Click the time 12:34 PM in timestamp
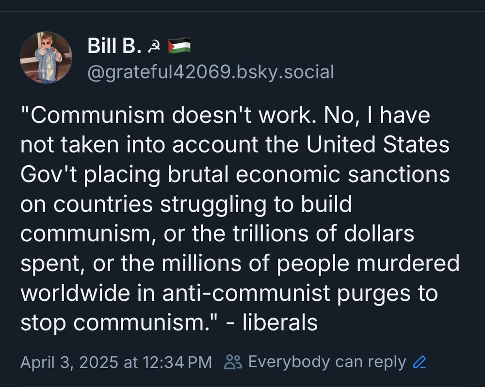485x387 pixels. click(176, 362)
